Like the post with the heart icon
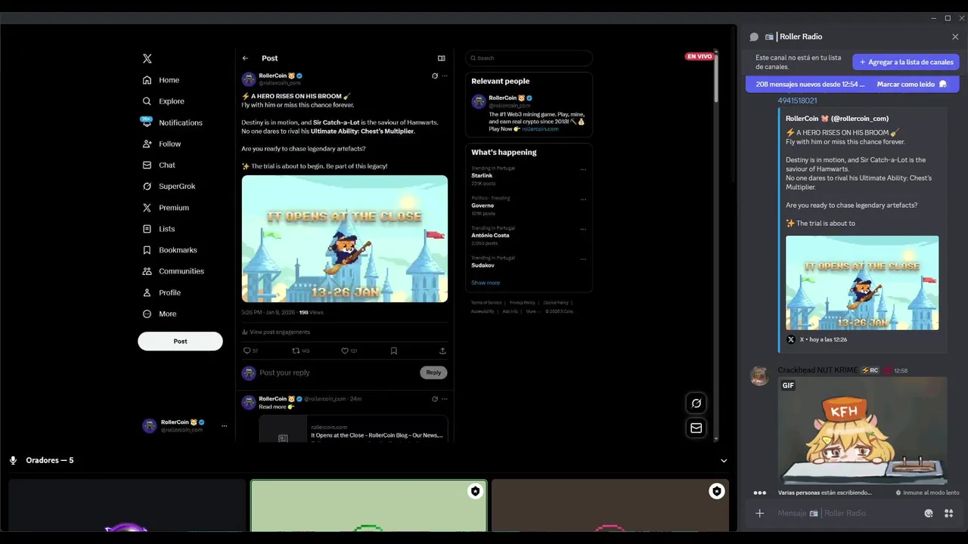Screen dimensions: 968x544 (x=345, y=351)
